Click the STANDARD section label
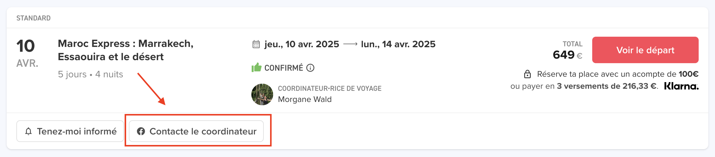This screenshot has height=157, width=715. [x=34, y=18]
